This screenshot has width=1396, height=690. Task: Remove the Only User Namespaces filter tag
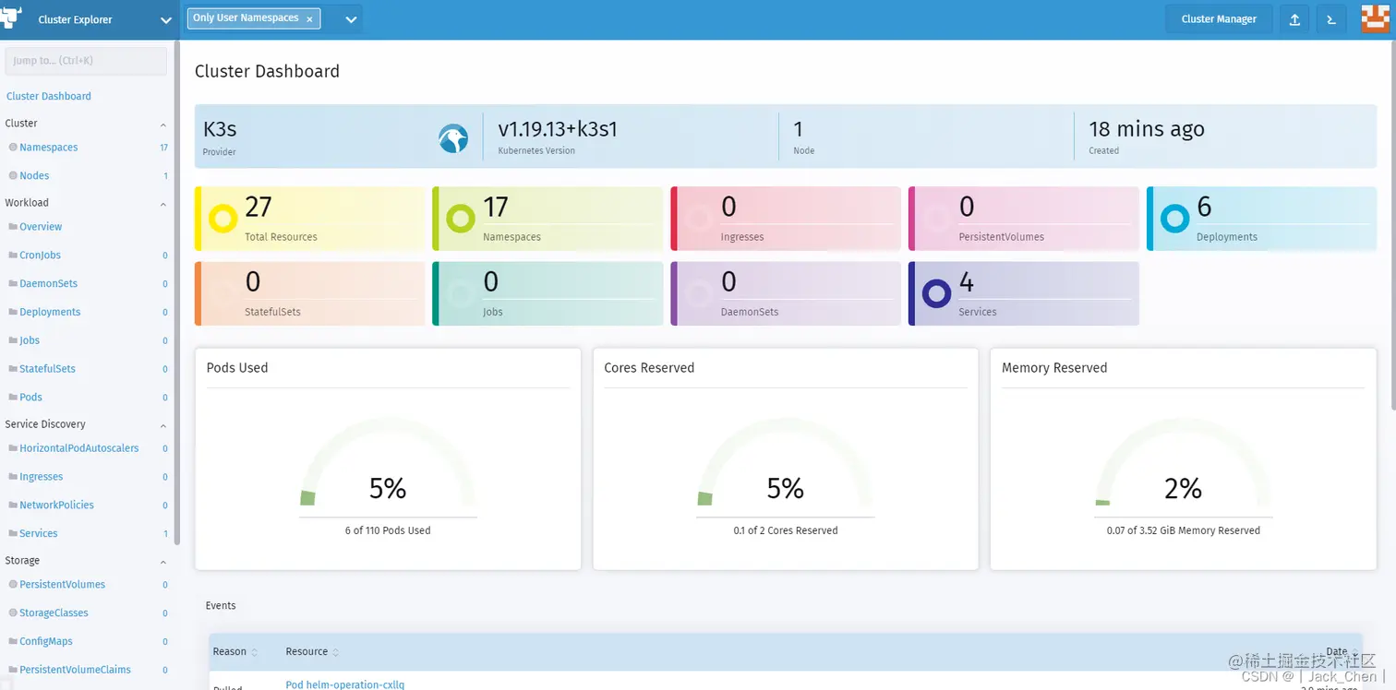tap(309, 19)
